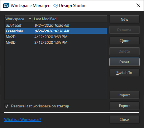Image resolution: width=144 pixels, height=128 pixels.
Task: Close the Workspace Manager window with X
Action: pos(138,5)
